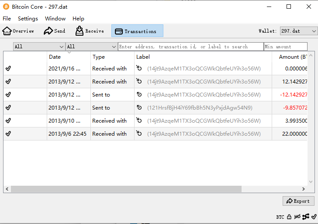Click the Min amount input field
The image size is (318, 224).
click(285, 47)
